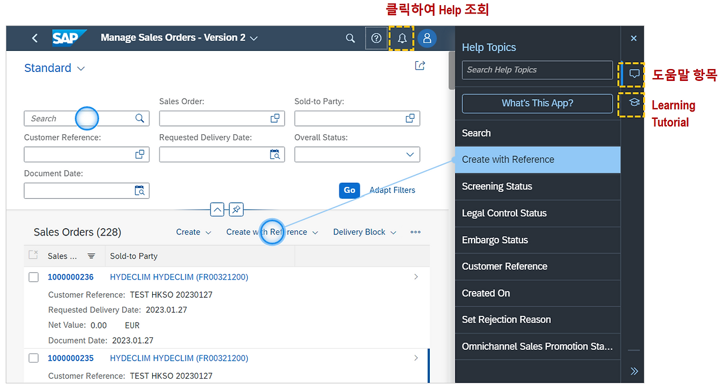724x390 pixels.
Task: Click the share icon below the header
Action: click(x=420, y=66)
